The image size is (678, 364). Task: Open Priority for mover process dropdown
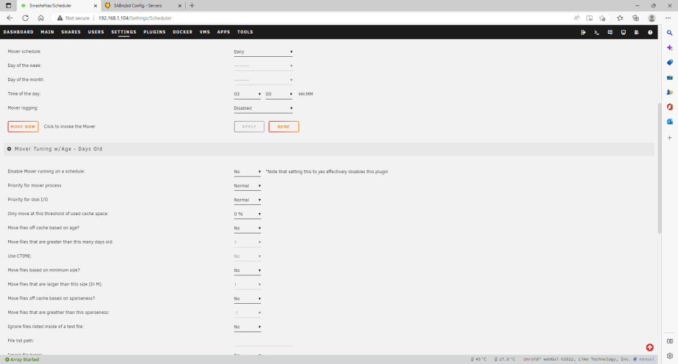pyautogui.click(x=247, y=186)
